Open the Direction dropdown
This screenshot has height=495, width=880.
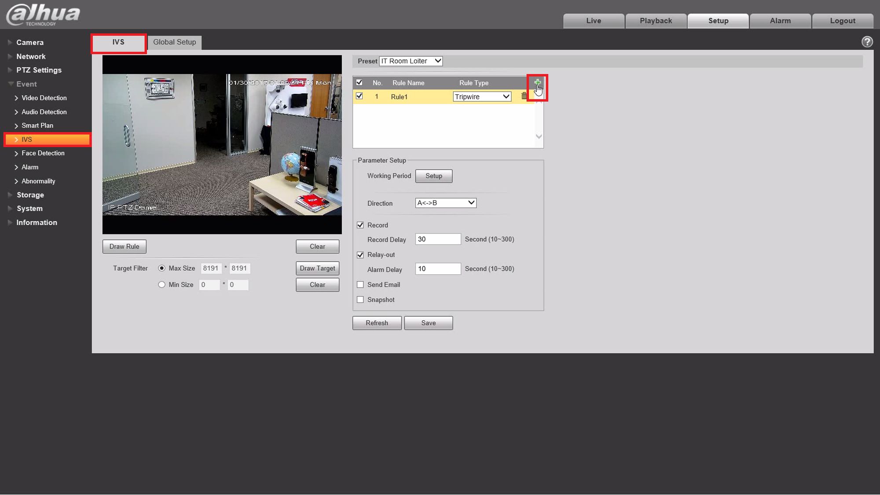(x=445, y=203)
